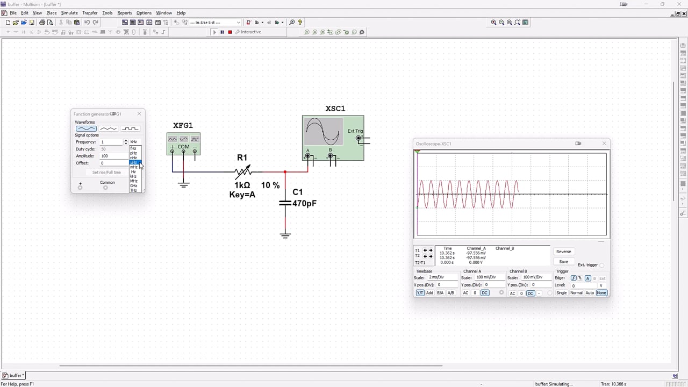Open the Simulate menu

[x=69, y=13]
